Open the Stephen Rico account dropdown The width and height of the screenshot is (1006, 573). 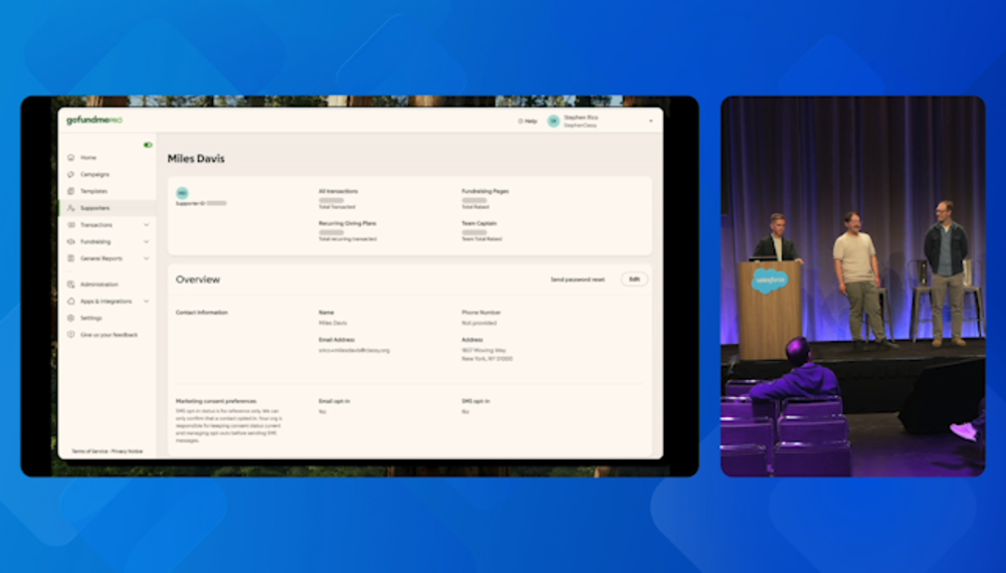(x=651, y=121)
